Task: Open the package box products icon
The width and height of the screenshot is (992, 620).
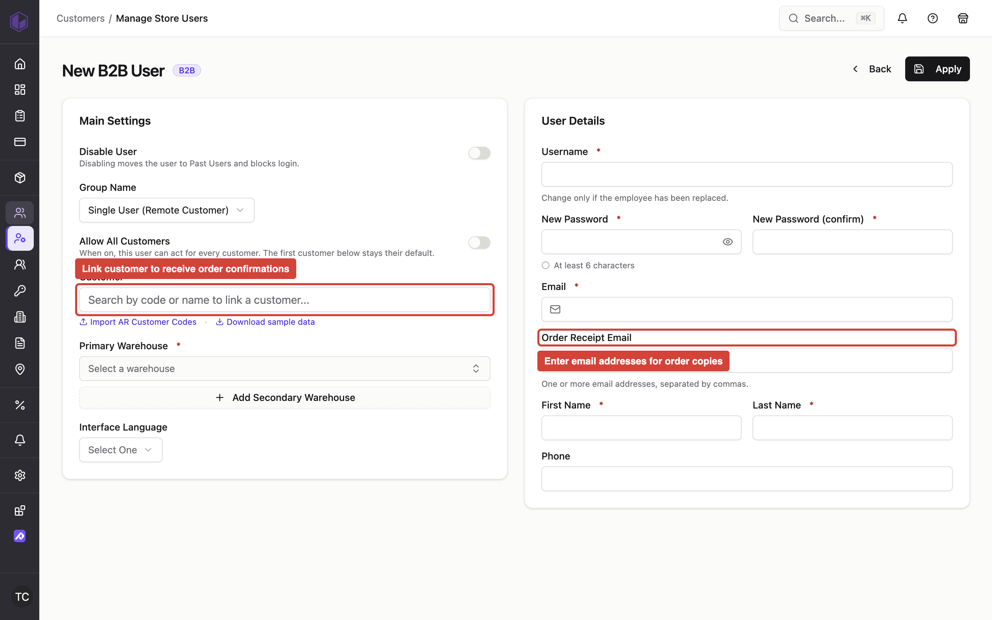Action: point(20,177)
